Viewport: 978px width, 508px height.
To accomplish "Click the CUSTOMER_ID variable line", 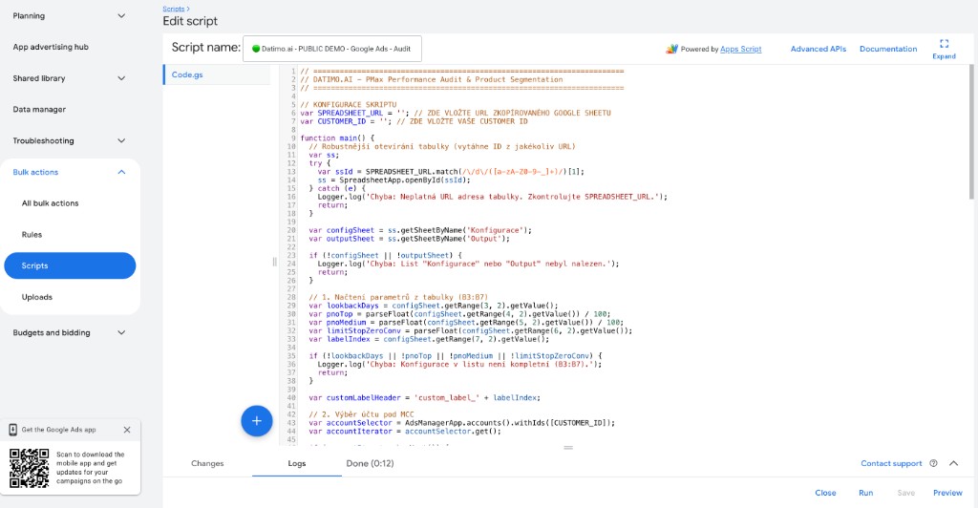I will tap(415, 121).
